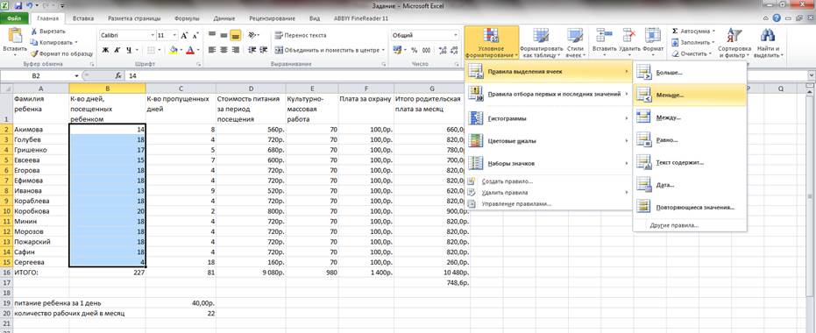816x333 pixels.
Task: Click the increase font size icon
Action: point(185,35)
